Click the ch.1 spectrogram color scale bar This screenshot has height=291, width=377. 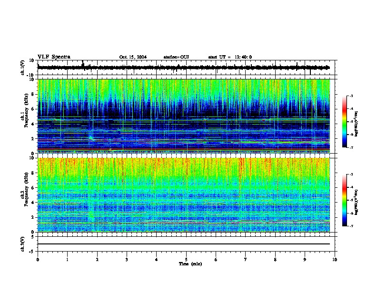(x=344, y=122)
